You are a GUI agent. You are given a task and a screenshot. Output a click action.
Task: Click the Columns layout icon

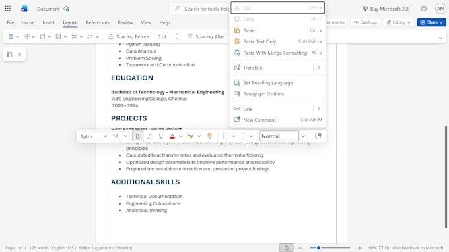click(58, 37)
